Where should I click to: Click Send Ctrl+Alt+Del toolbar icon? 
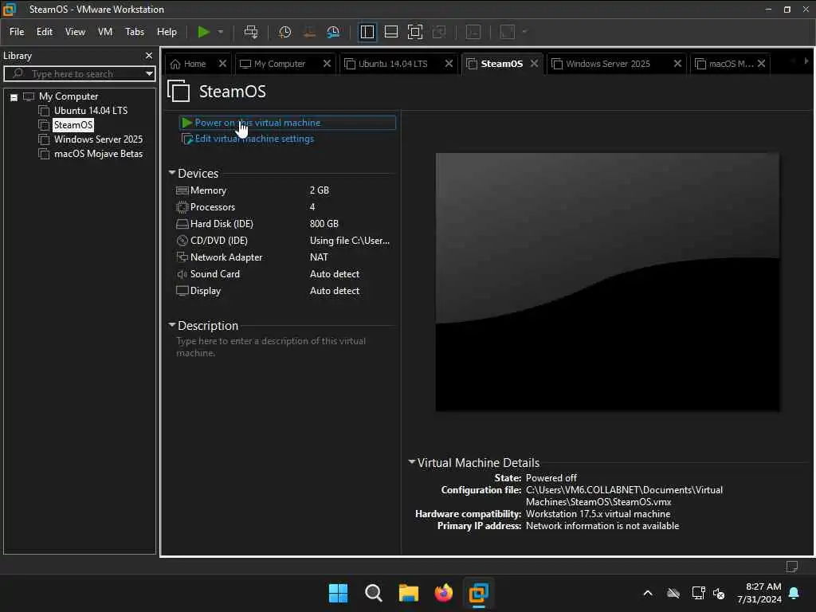pos(251,32)
